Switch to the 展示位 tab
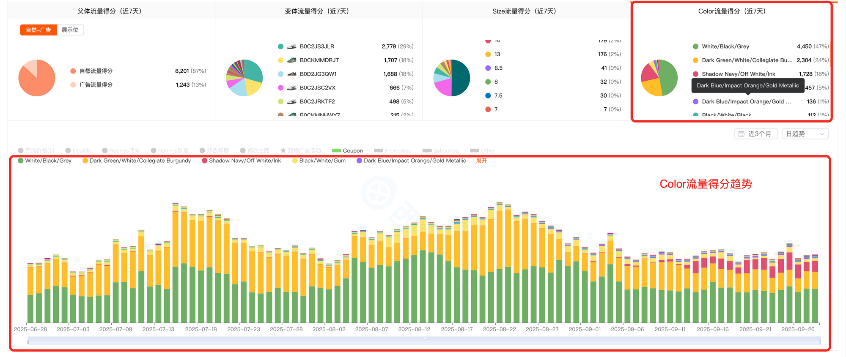Viewport: 846px width, 357px height. tap(70, 30)
